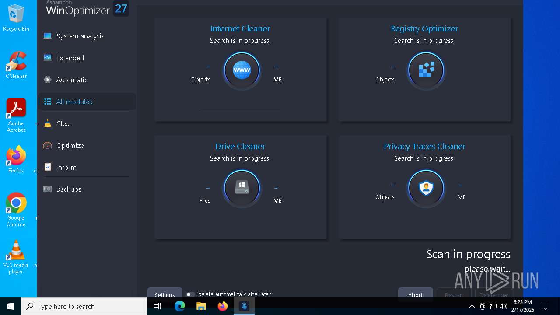Click the 'Scan in progress' status text

tap(468, 254)
